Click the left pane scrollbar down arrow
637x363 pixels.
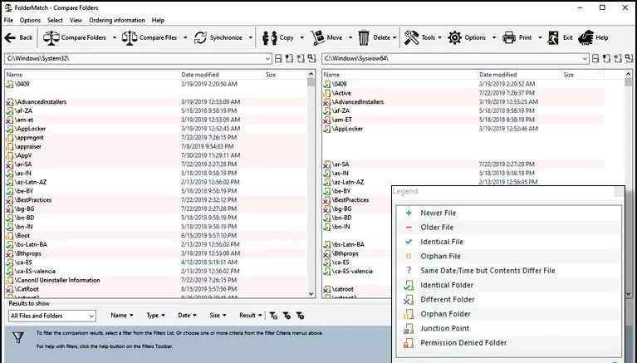click(311, 294)
